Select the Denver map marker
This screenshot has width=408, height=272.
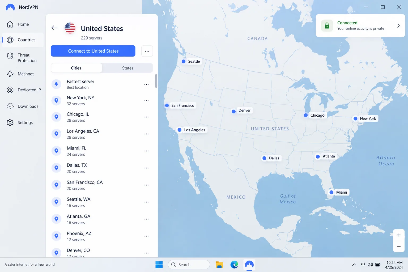point(234,111)
